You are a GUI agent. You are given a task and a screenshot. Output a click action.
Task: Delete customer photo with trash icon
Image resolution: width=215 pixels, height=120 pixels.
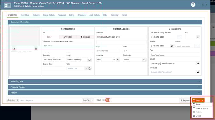[x=36, y=49]
